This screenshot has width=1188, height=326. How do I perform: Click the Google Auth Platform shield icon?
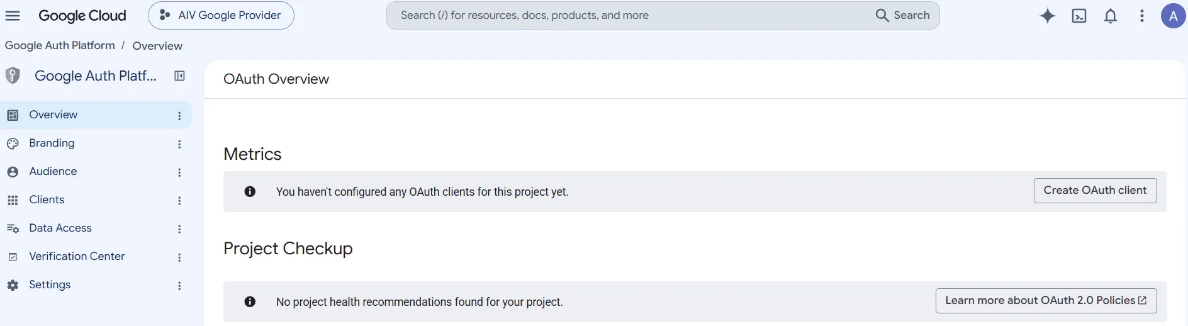[13, 76]
